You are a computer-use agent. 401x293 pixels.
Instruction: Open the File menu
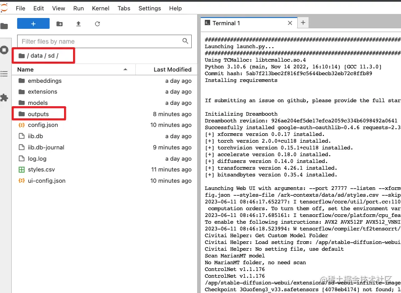click(20, 8)
